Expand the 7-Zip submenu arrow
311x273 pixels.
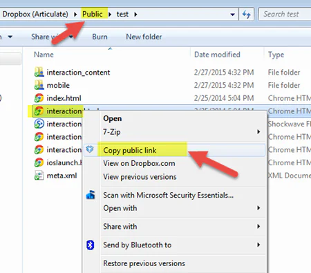tap(258, 132)
